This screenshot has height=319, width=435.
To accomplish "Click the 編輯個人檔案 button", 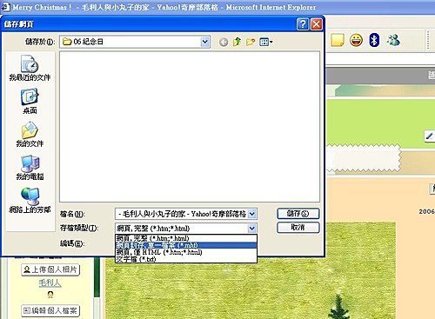I will coord(50,310).
